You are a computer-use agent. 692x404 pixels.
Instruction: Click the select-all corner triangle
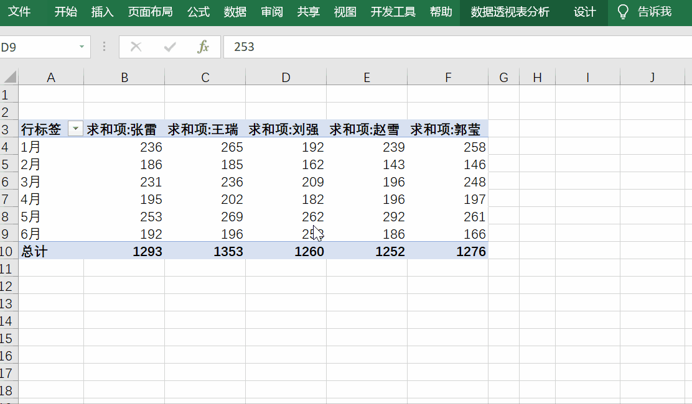(x=9, y=77)
